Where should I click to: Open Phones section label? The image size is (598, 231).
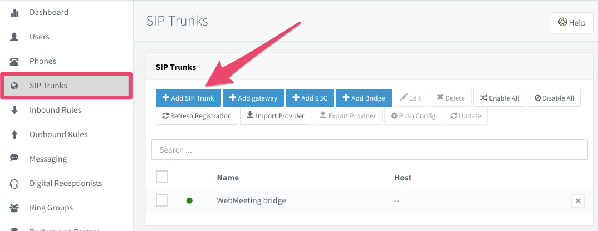point(43,61)
